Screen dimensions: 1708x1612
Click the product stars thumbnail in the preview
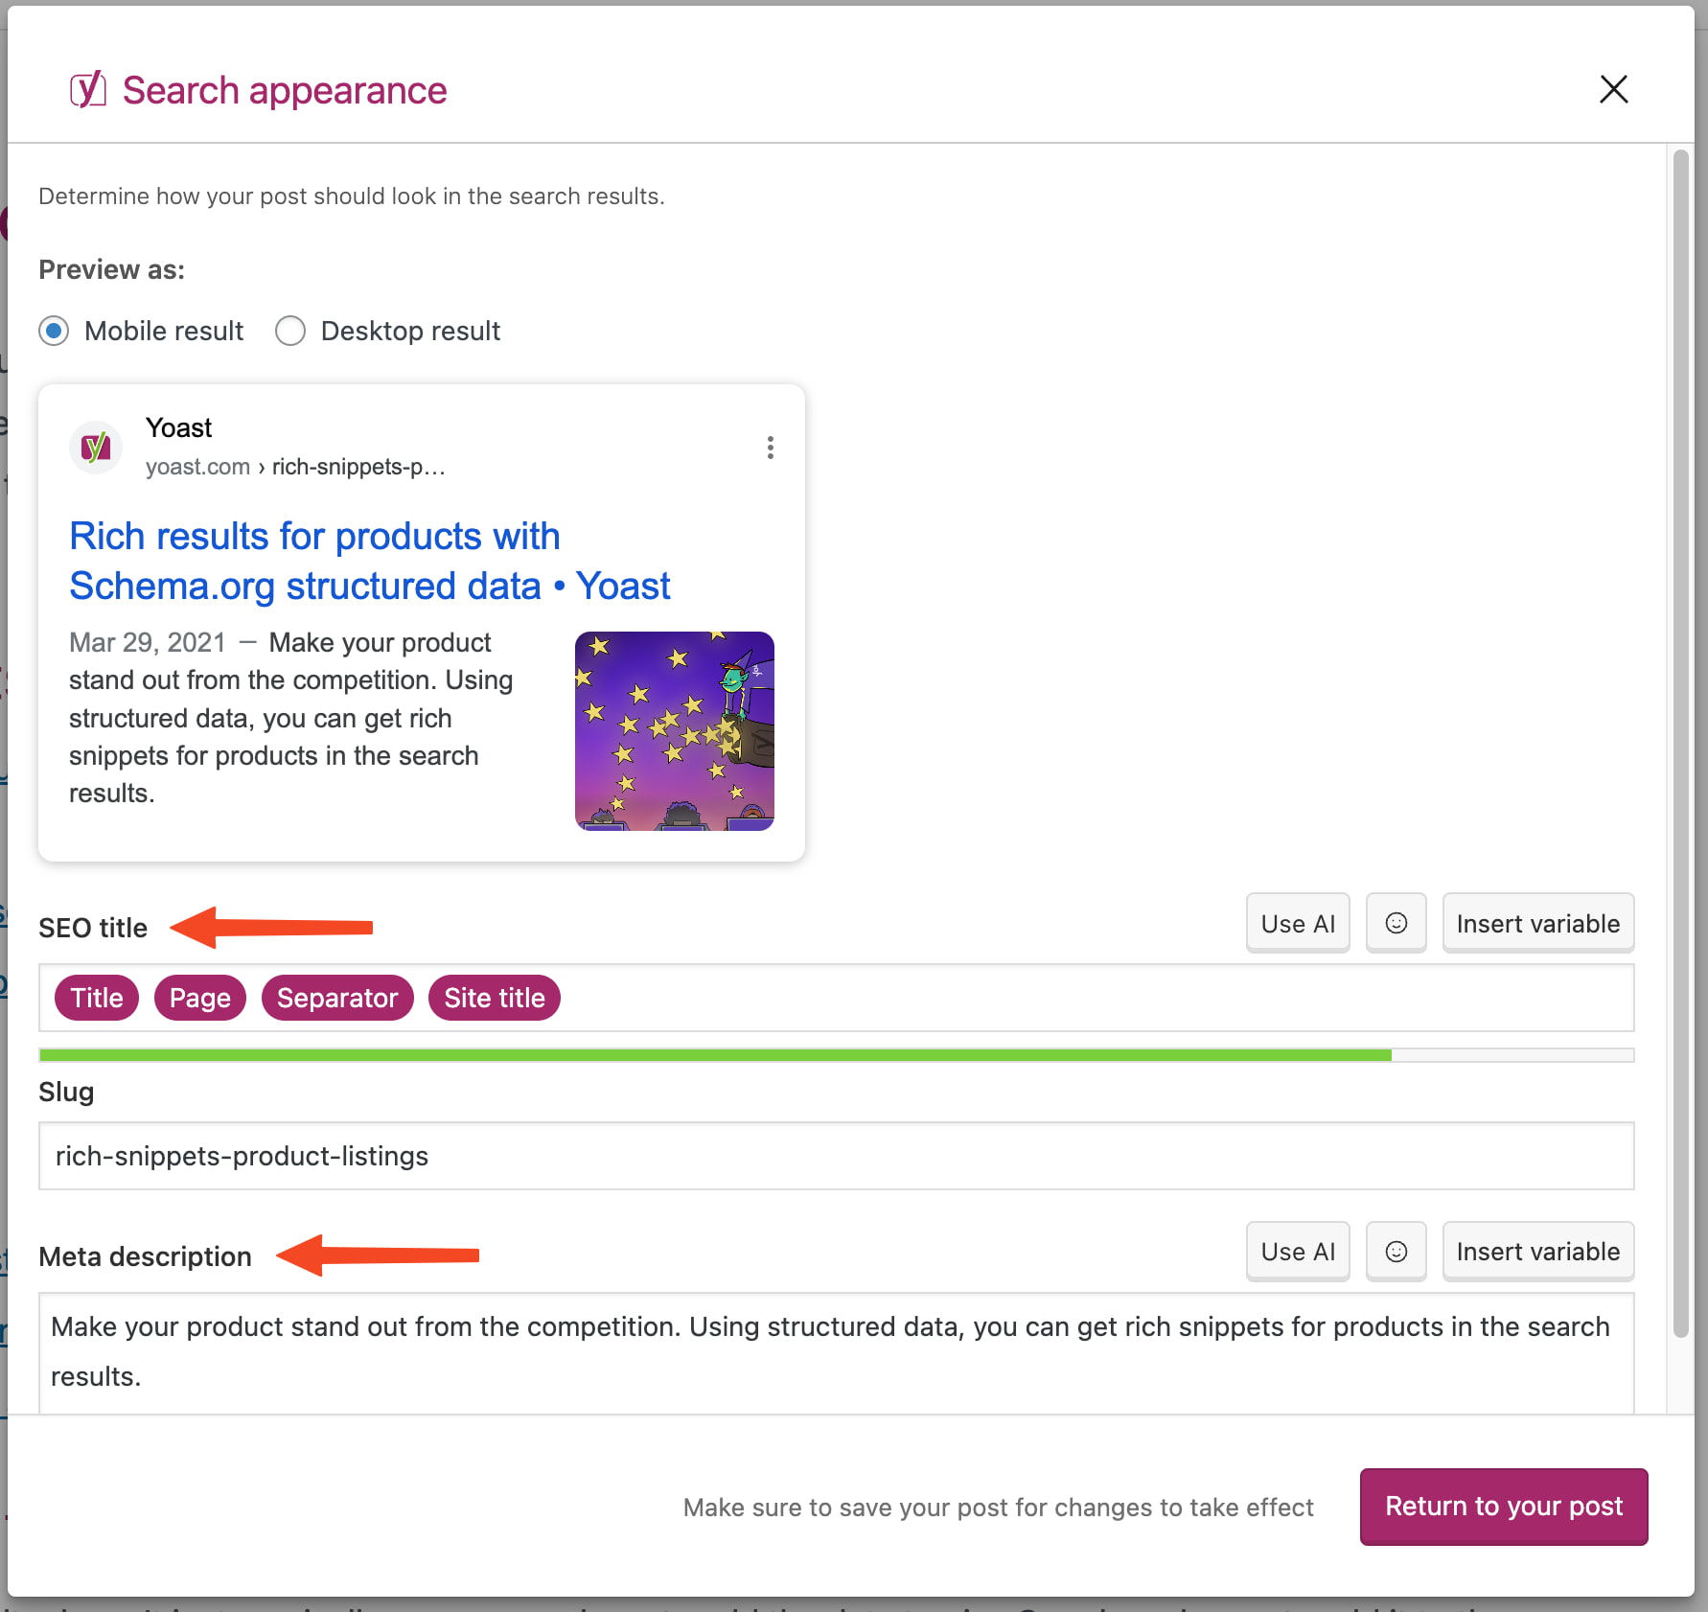(x=674, y=731)
